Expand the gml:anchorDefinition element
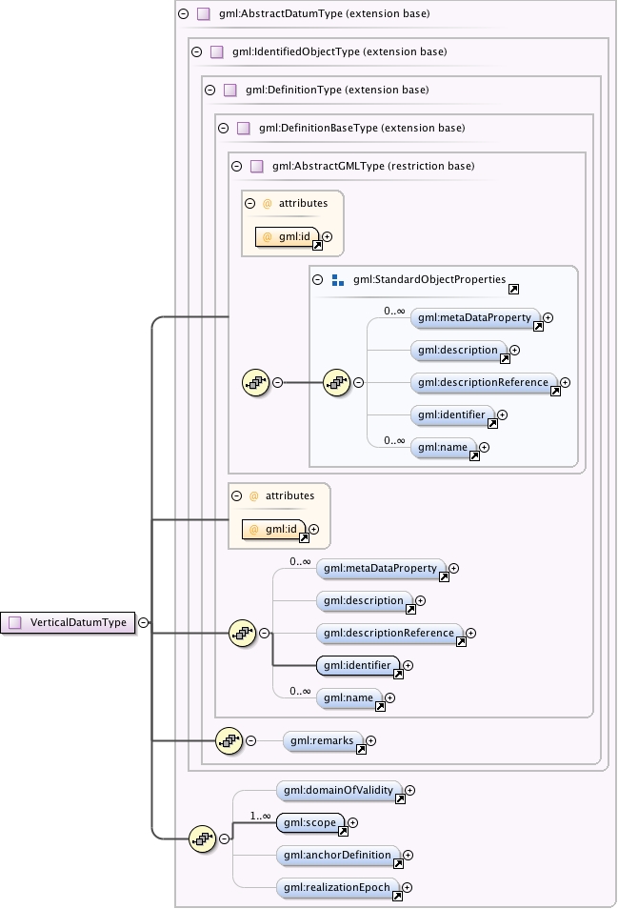This screenshot has width=618, height=909. click(409, 855)
